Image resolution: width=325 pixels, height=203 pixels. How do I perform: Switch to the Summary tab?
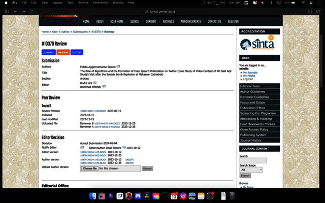tap(48, 52)
